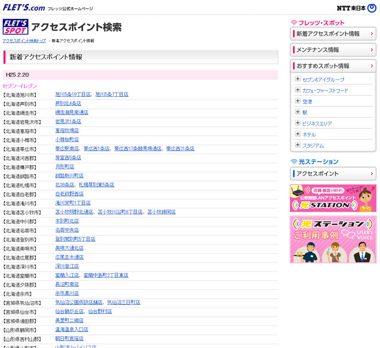Expand the ホテル category
This screenshot has width=380, height=348.
tap(297, 134)
